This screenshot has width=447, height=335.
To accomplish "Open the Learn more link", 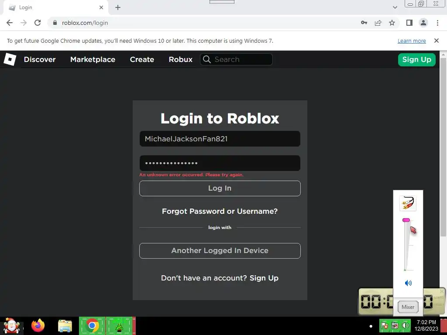I will pyautogui.click(x=412, y=41).
